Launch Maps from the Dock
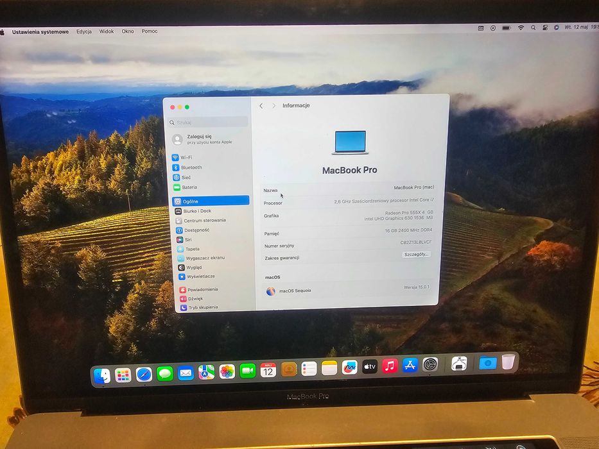The width and height of the screenshot is (599, 449). coord(206,372)
